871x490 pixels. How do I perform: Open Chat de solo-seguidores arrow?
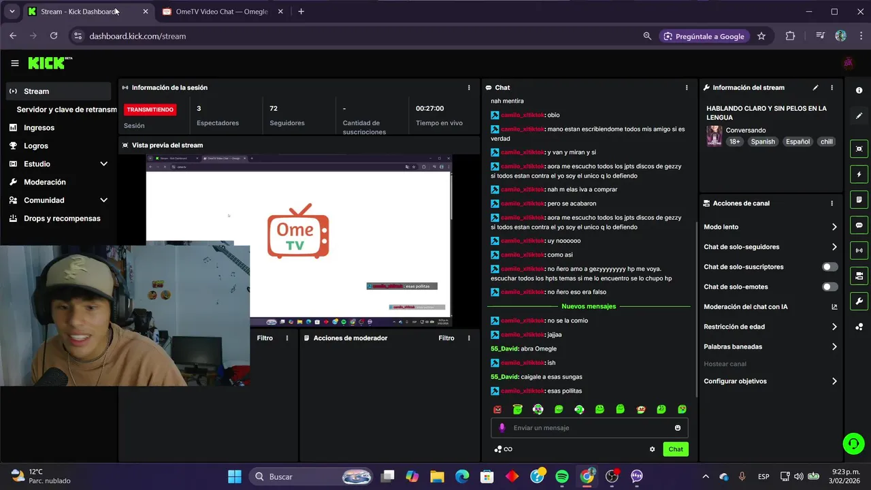click(x=834, y=247)
